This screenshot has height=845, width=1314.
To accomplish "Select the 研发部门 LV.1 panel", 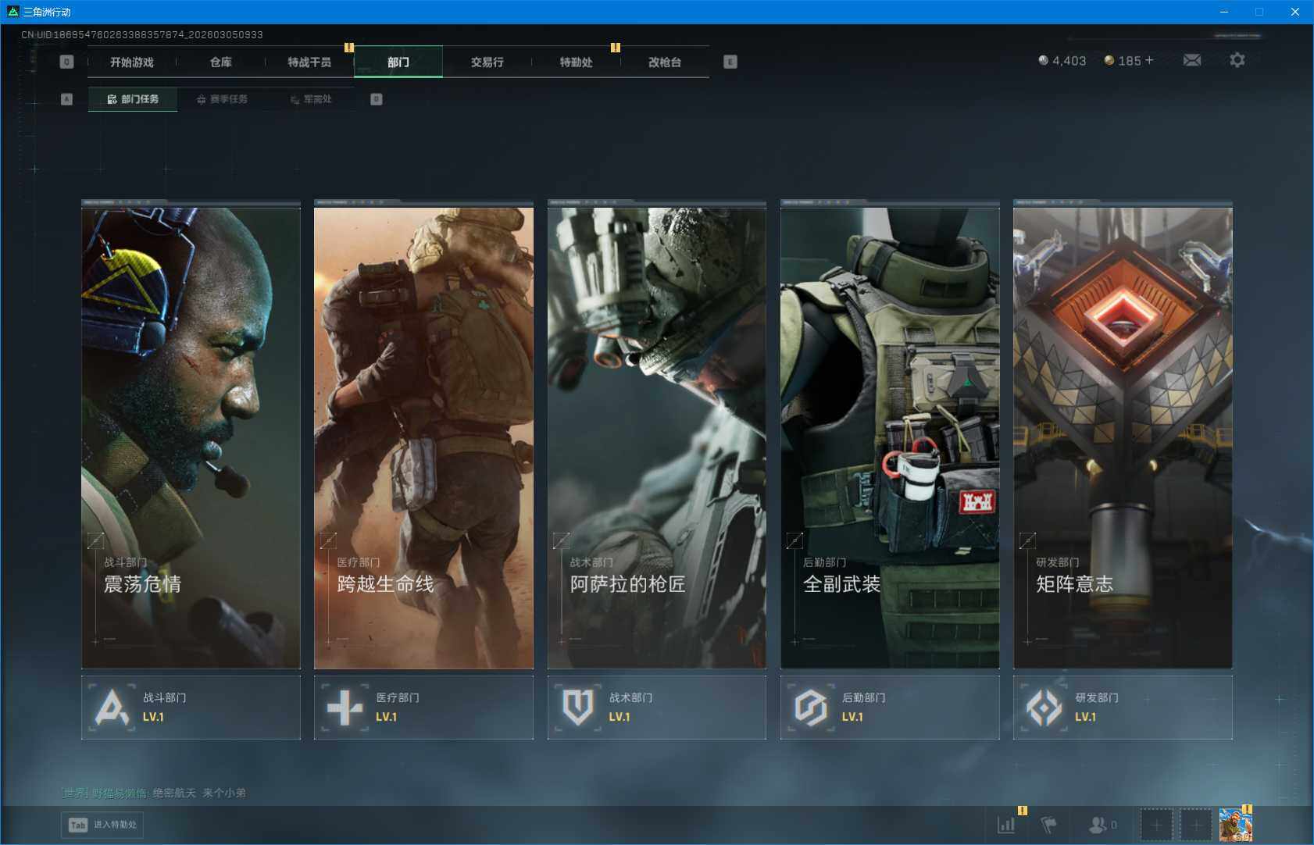I will (x=1122, y=708).
